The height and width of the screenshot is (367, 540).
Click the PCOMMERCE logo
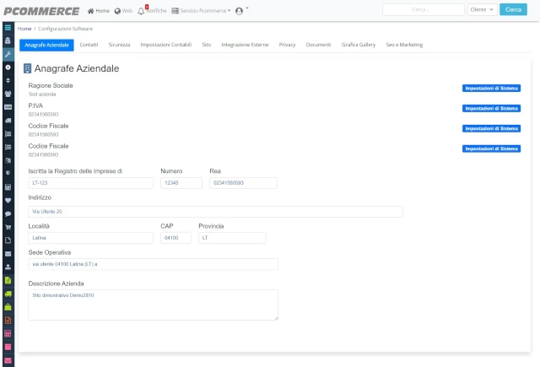[41, 11]
